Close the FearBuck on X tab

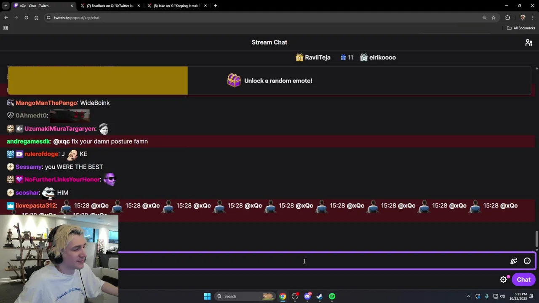(x=139, y=6)
